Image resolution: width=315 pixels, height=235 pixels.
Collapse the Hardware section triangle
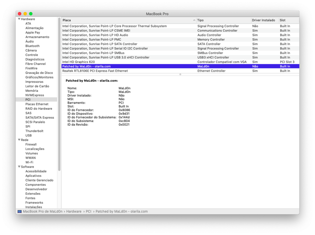19,19
